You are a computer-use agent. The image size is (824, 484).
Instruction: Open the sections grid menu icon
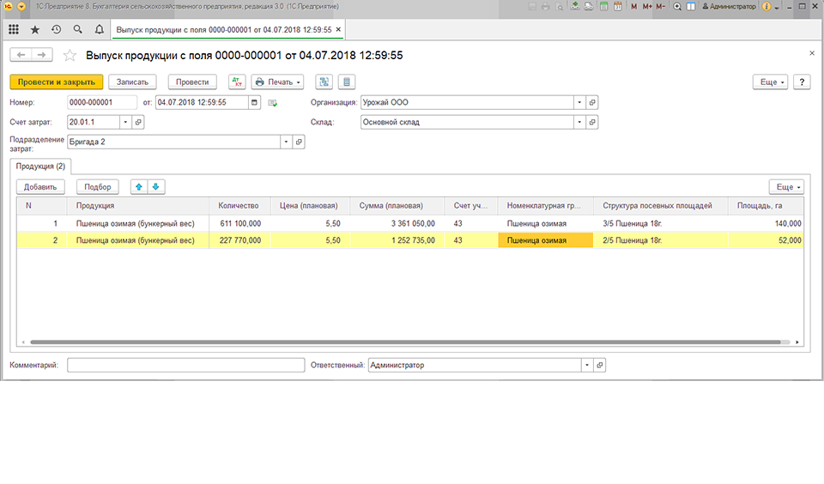pos(14,30)
